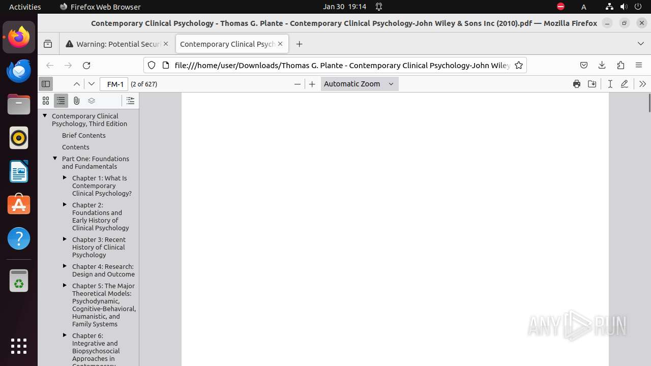Screen dimensions: 651x366
Task: Open Firefox Web Browser app menu
Action: click(x=100, y=7)
